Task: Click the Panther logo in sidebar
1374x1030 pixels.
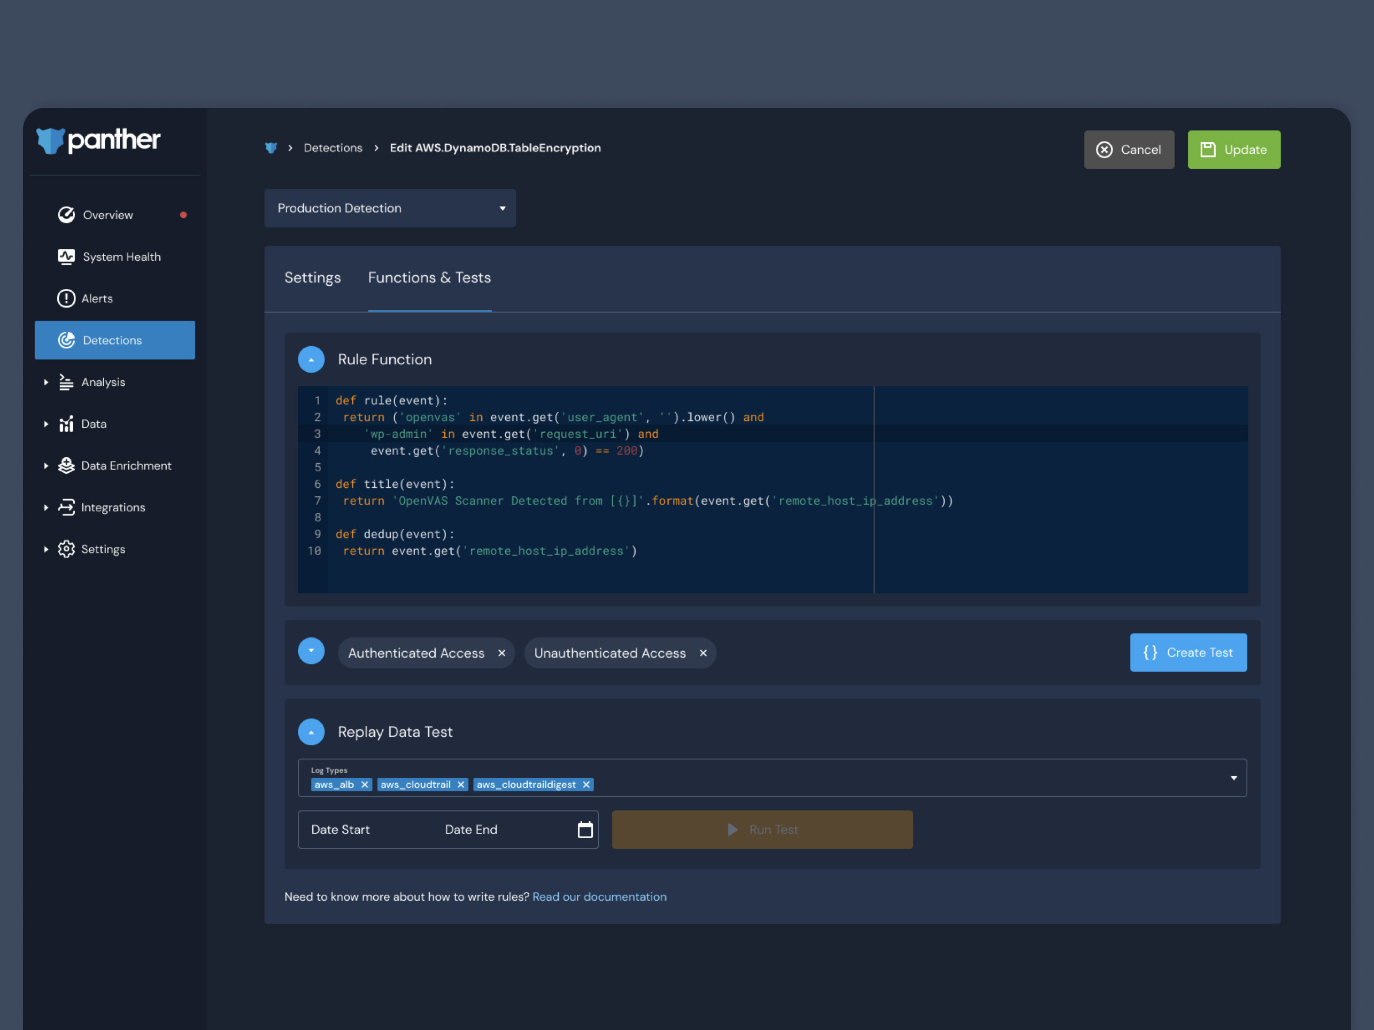Action: [98, 141]
